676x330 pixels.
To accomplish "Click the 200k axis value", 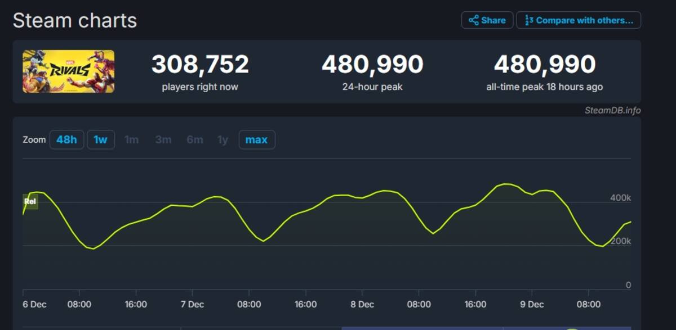I will click(620, 241).
